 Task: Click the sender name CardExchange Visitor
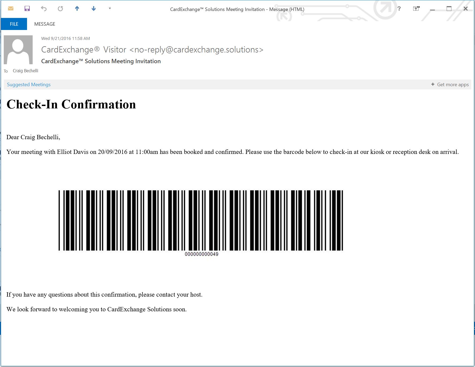click(x=152, y=50)
